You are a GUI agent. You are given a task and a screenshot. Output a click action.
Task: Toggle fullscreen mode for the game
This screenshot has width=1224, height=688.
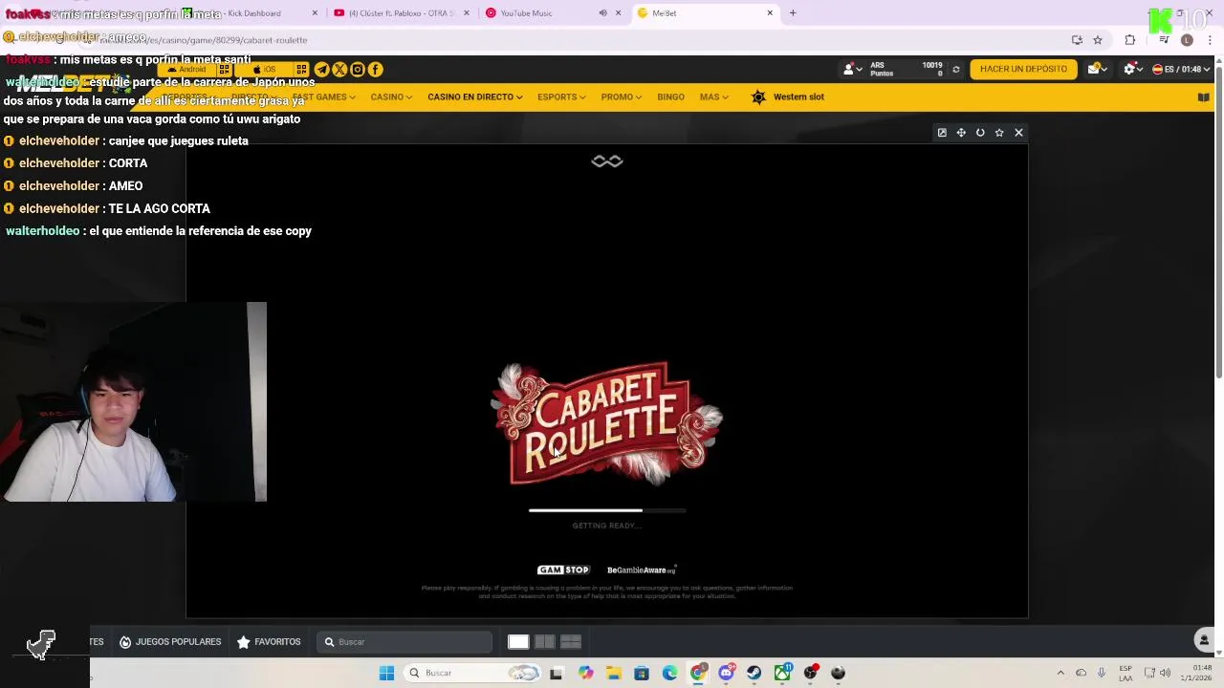click(961, 133)
